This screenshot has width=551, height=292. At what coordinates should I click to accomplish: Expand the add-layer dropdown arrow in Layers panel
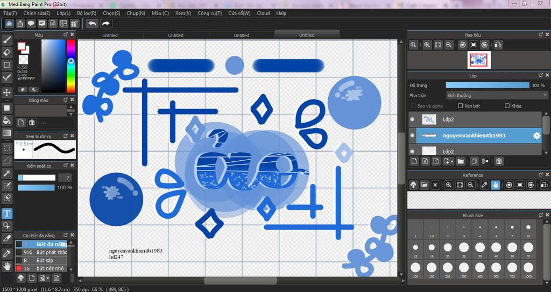pos(451,161)
